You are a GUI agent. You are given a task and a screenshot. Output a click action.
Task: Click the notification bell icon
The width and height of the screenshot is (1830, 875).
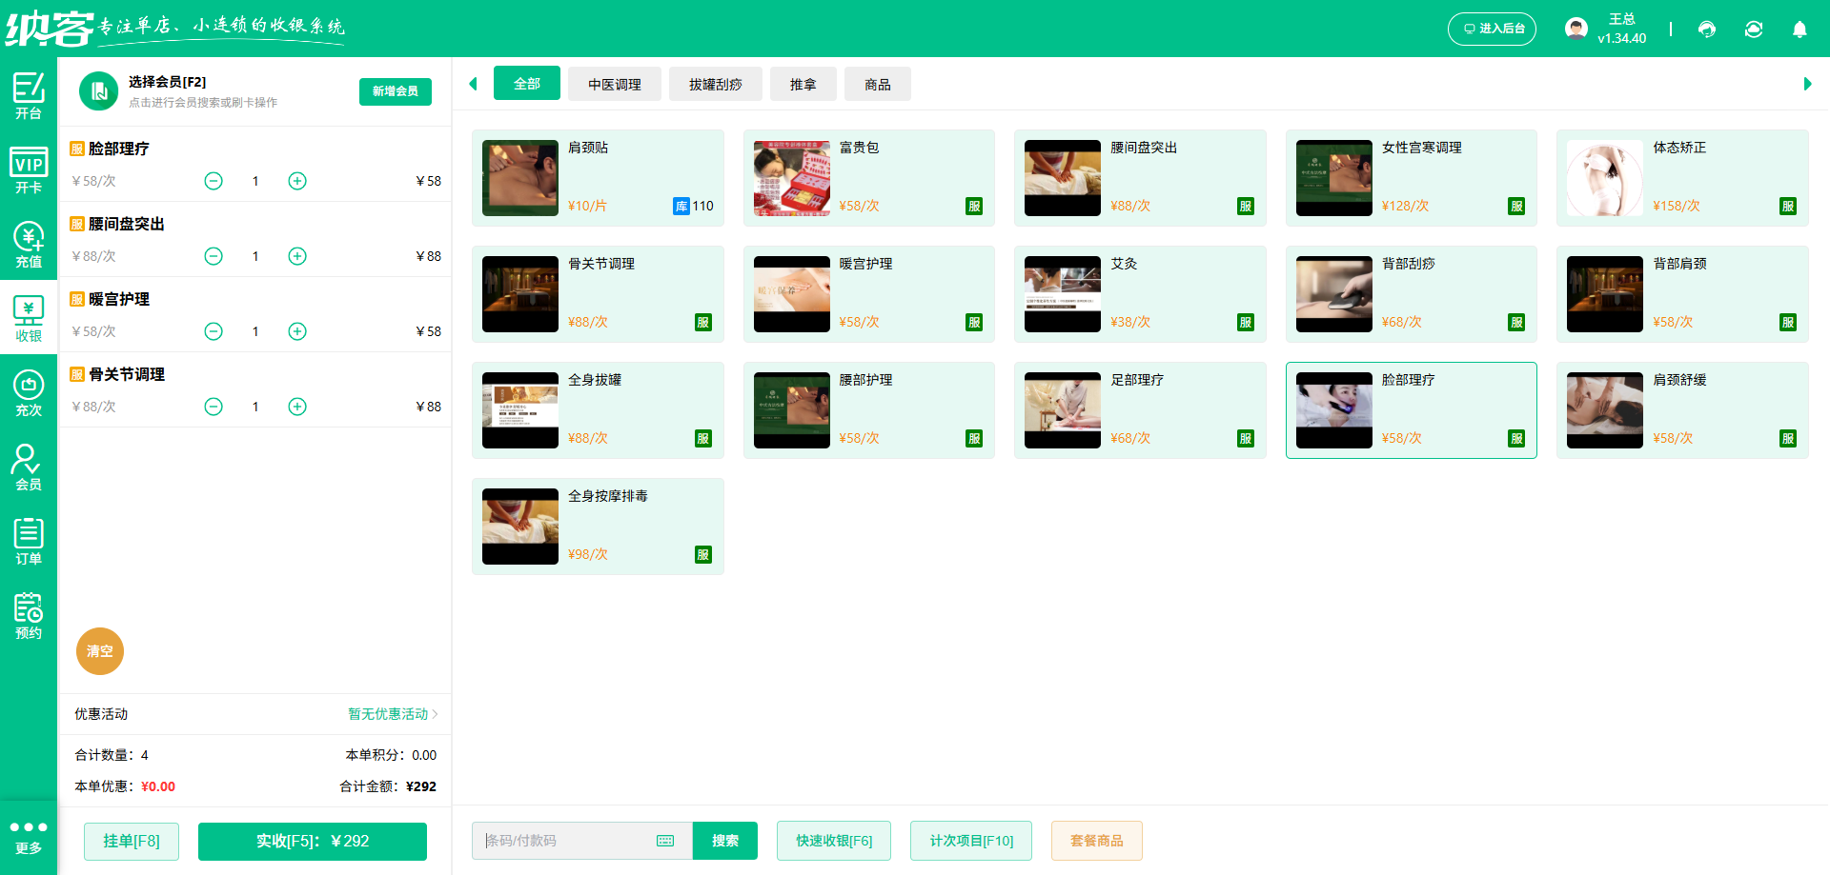pyautogui.click(x=1799, y=30)
